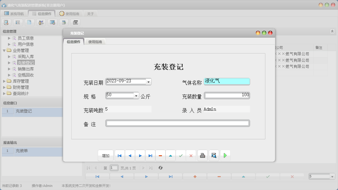This screenshot has height=190, width=338.
Task: Confirm the record using the green check icon
Action: 181,155
